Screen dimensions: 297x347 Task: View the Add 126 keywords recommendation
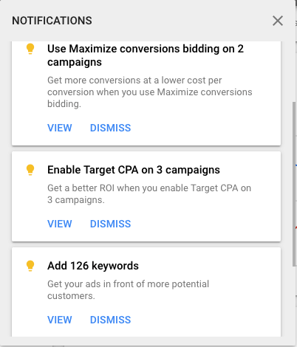pyautogui.click(x=60, y=320)
